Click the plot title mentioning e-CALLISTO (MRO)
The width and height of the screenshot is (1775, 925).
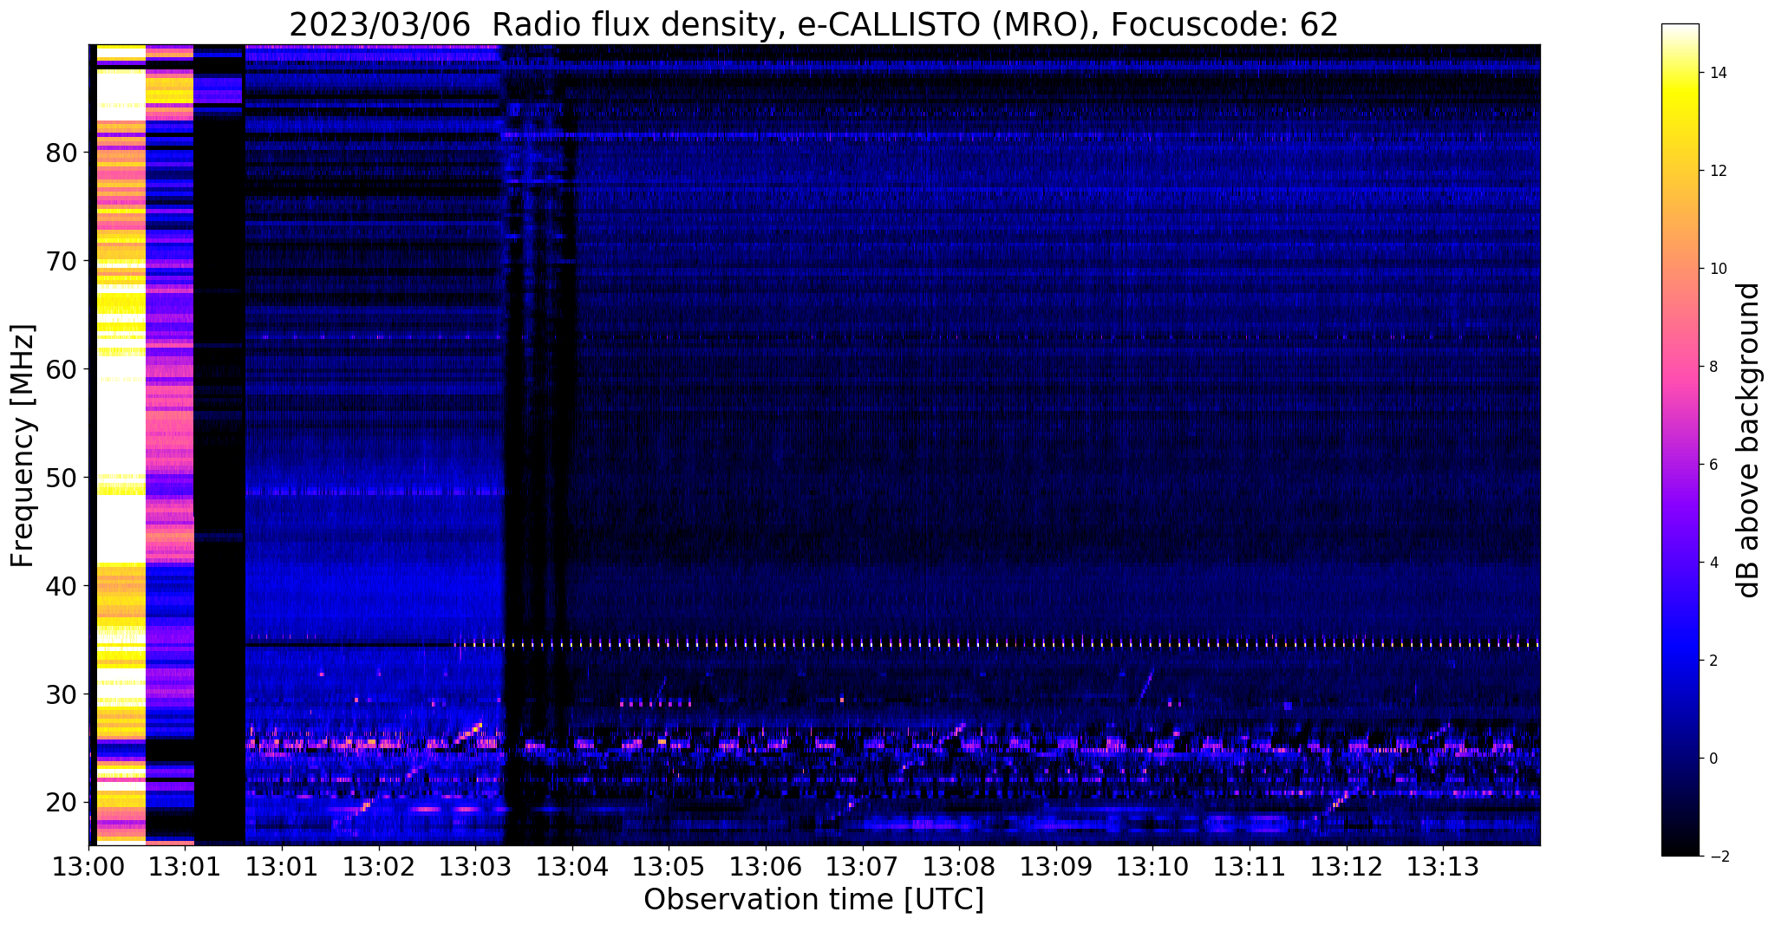coord(813,24)
